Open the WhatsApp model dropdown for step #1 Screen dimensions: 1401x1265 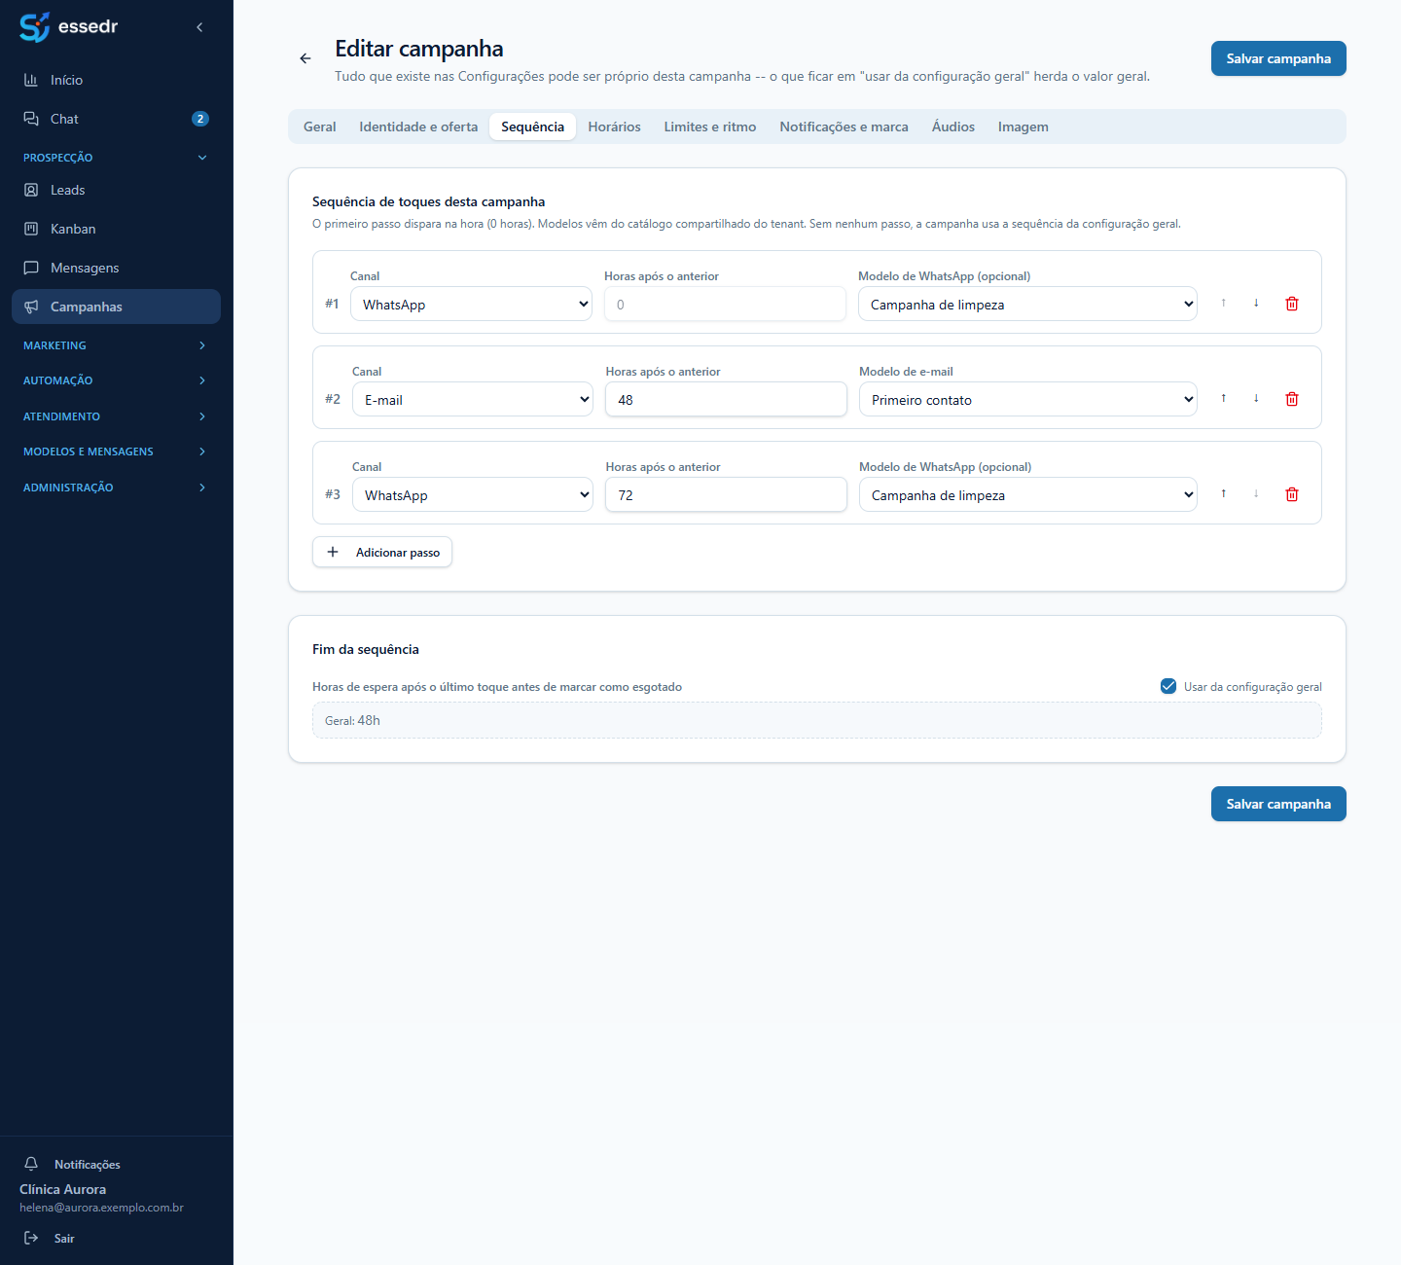(1027, 304)
